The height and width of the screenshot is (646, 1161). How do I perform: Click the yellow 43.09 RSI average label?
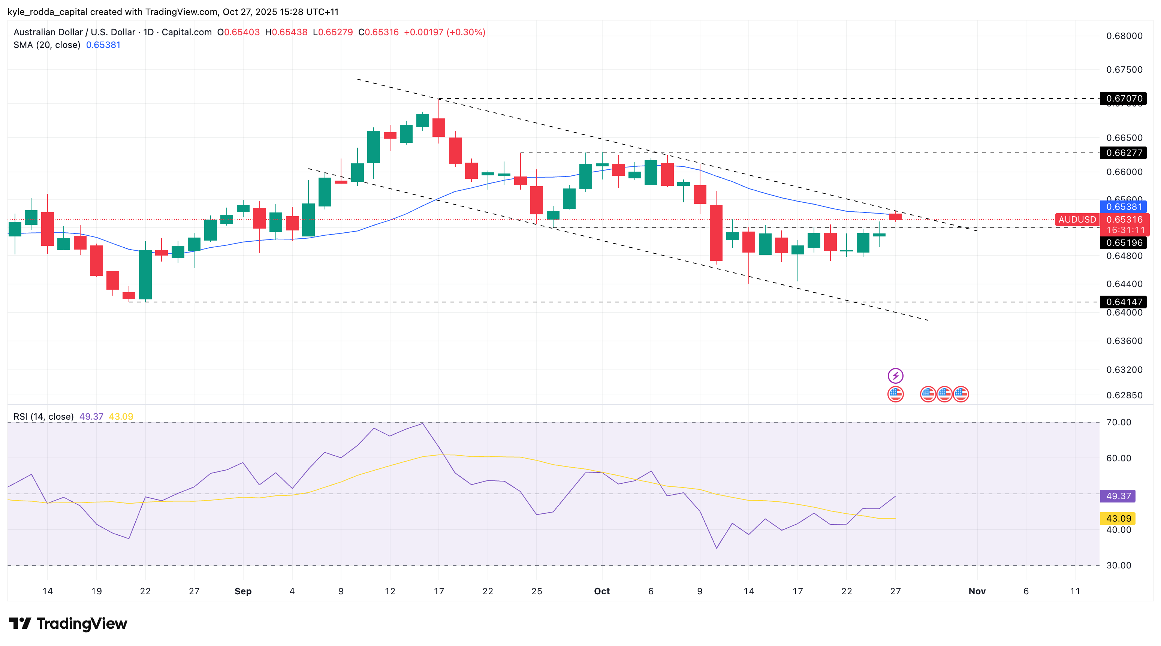tap(1118, 519)
